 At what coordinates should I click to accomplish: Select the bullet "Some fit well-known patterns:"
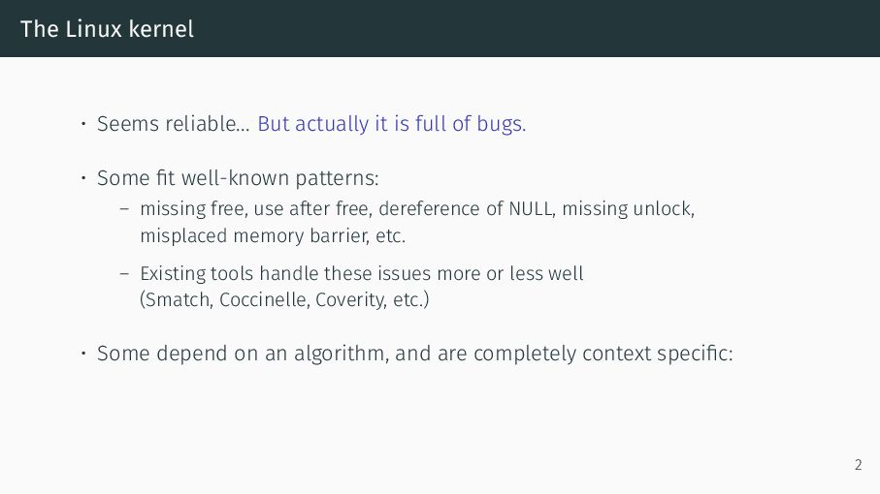238,178
